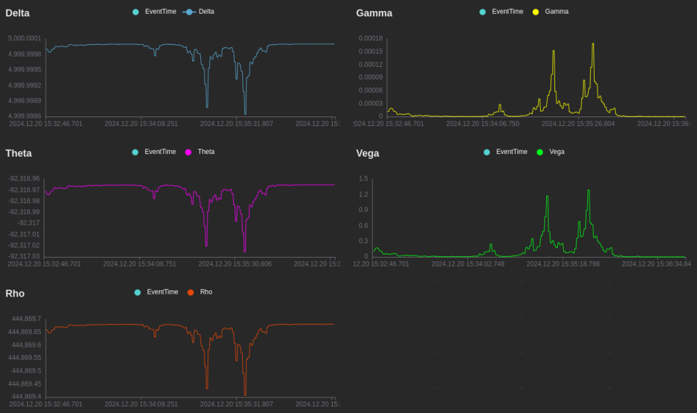
Task: Select the Theta chart panel title
Action: 18,153
